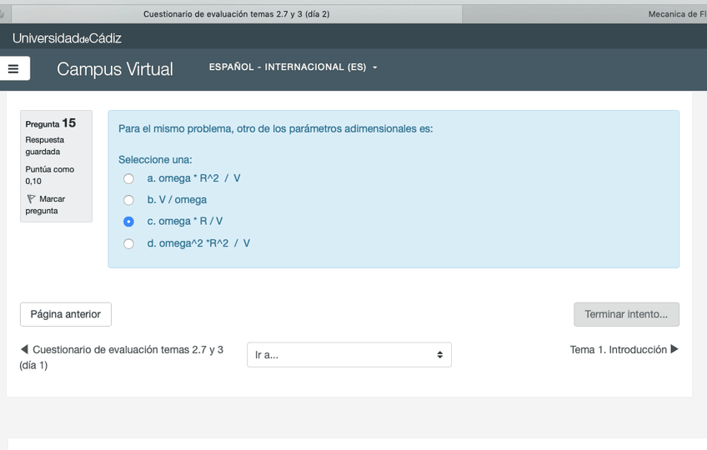Click 'Respuesta guardada' status text
The height and width of the screenshot is (450, 707).
(x=45, y=146)
